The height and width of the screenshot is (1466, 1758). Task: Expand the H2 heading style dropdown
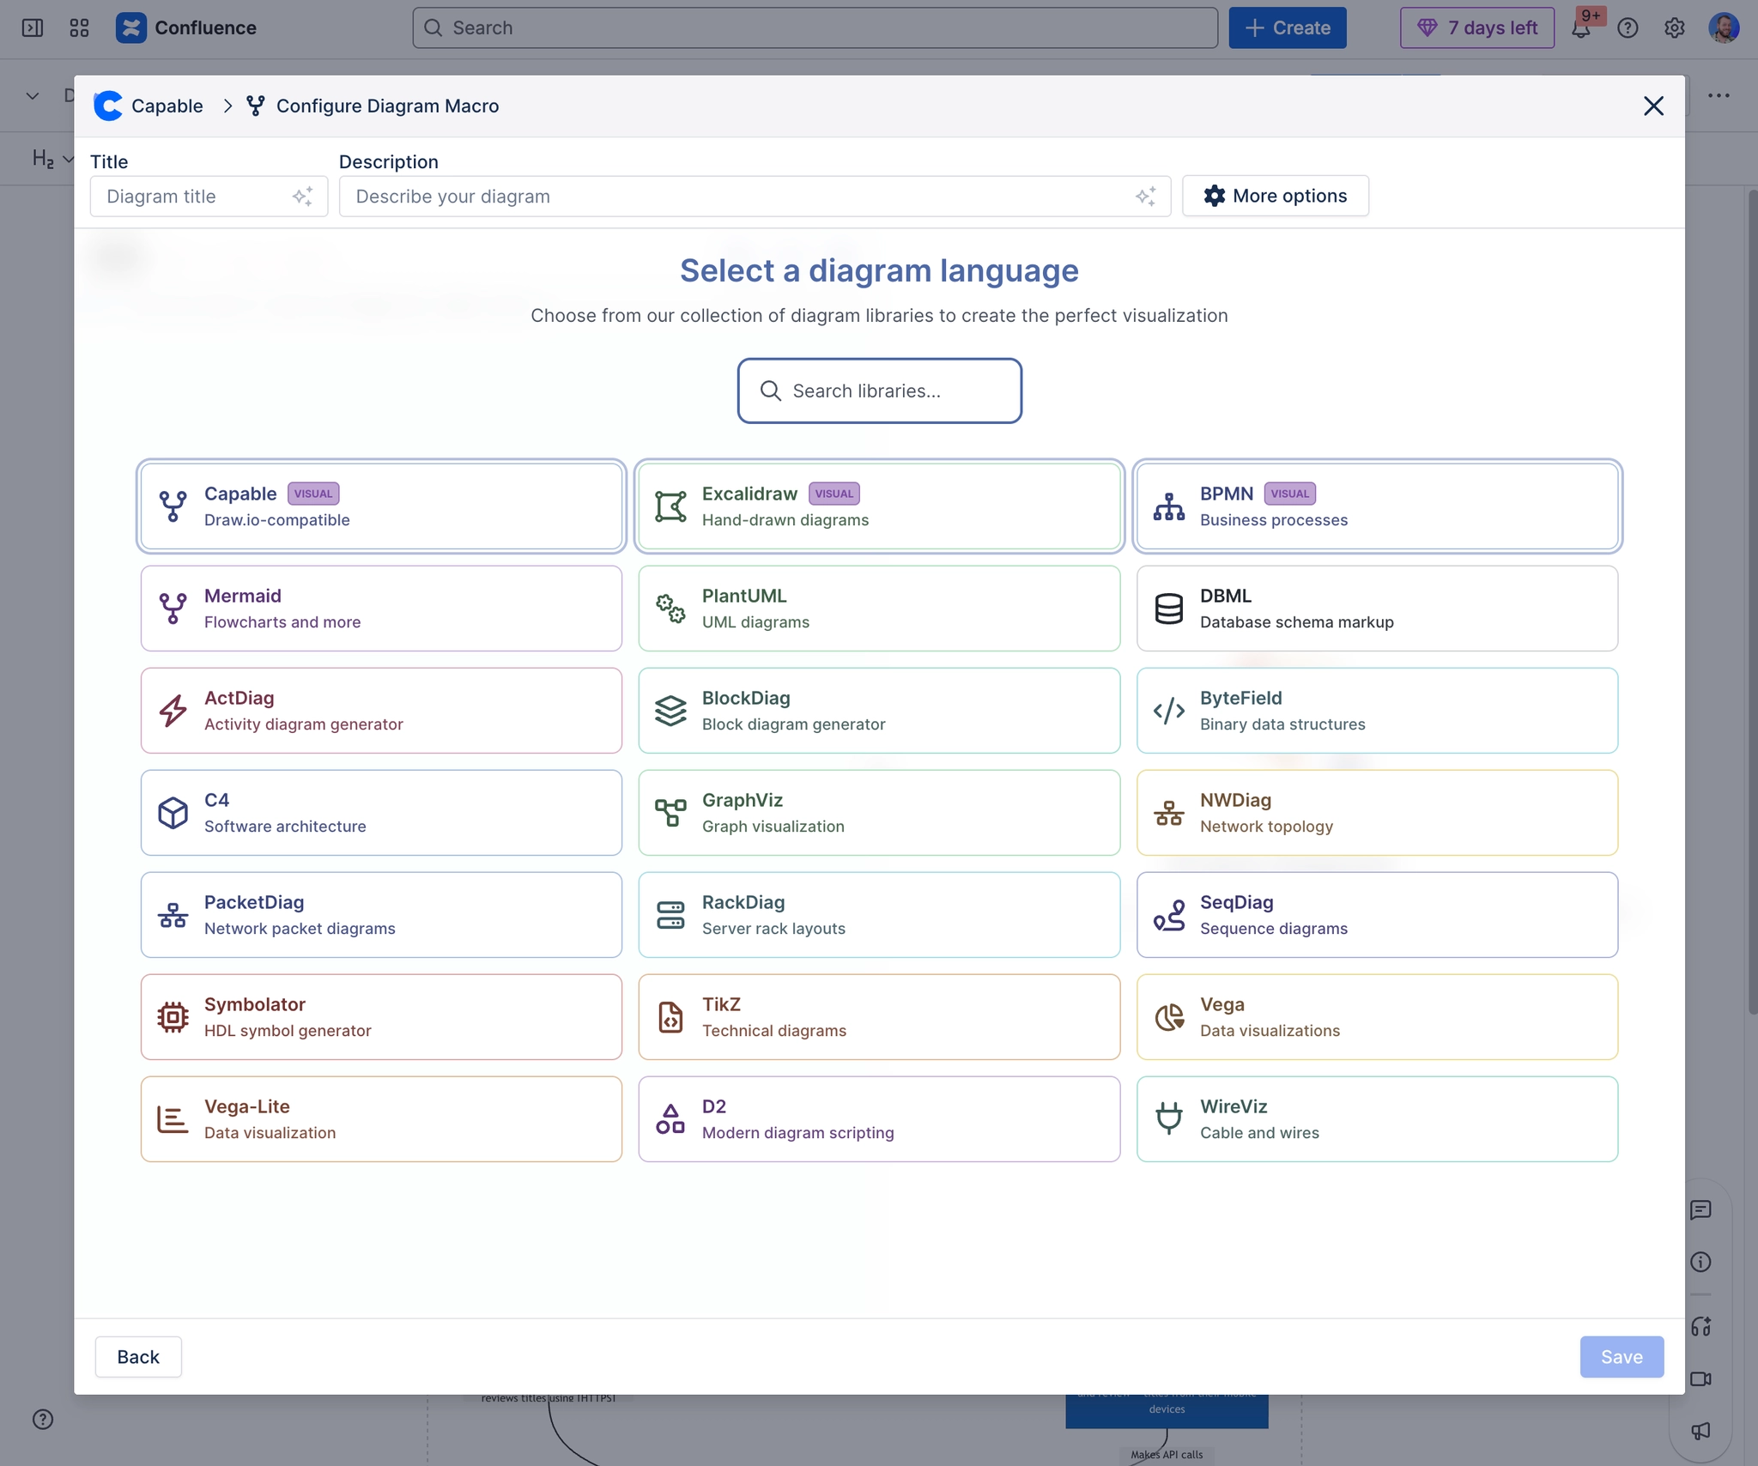(52, 159)
